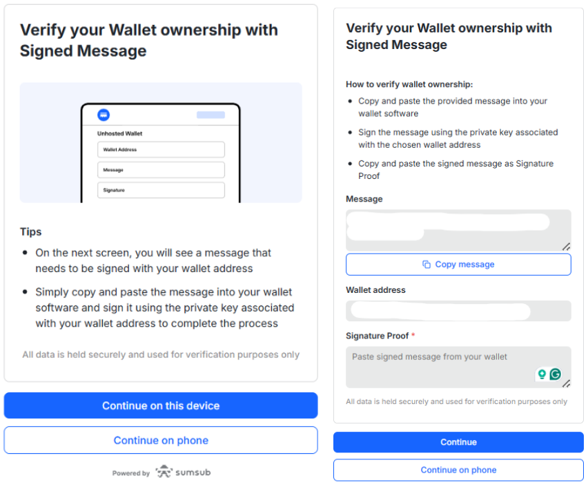Click the Message box resize handle
Screen dimensions: 588x487
pos(566,246)
